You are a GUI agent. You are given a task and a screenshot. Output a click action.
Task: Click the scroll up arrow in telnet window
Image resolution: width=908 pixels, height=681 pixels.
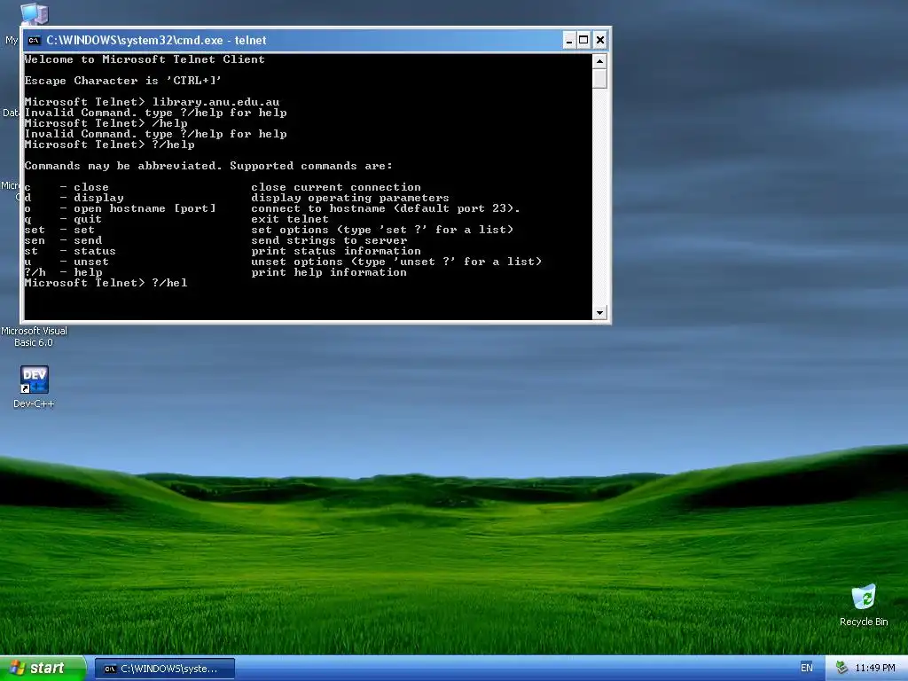click(x=599, y=61)
